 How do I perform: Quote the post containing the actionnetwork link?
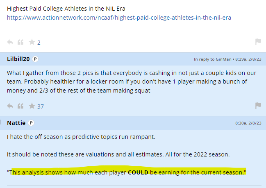tap(20, 42)
